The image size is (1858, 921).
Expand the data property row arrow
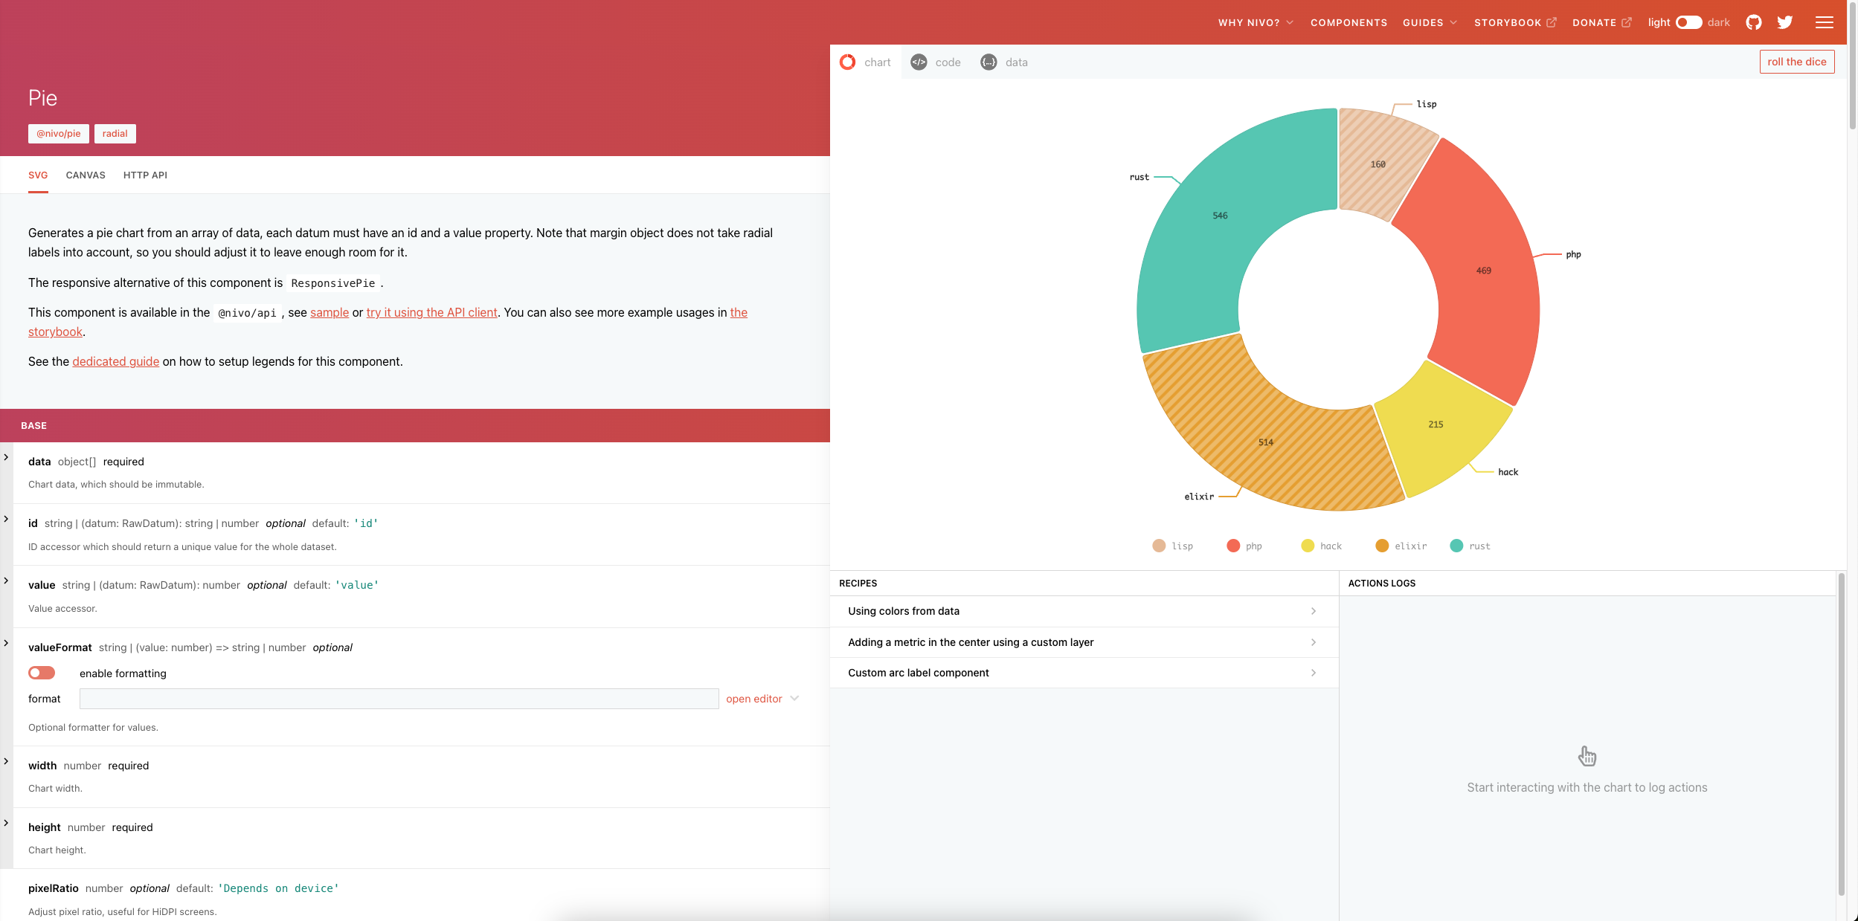pyautogui.click(x=6, y=457)
